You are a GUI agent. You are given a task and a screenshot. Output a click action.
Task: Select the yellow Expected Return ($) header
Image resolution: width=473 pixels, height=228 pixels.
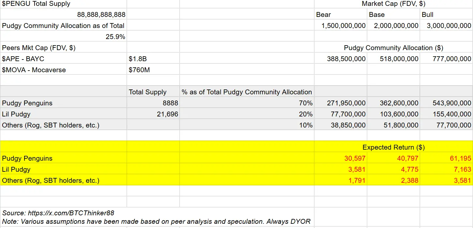393,147
